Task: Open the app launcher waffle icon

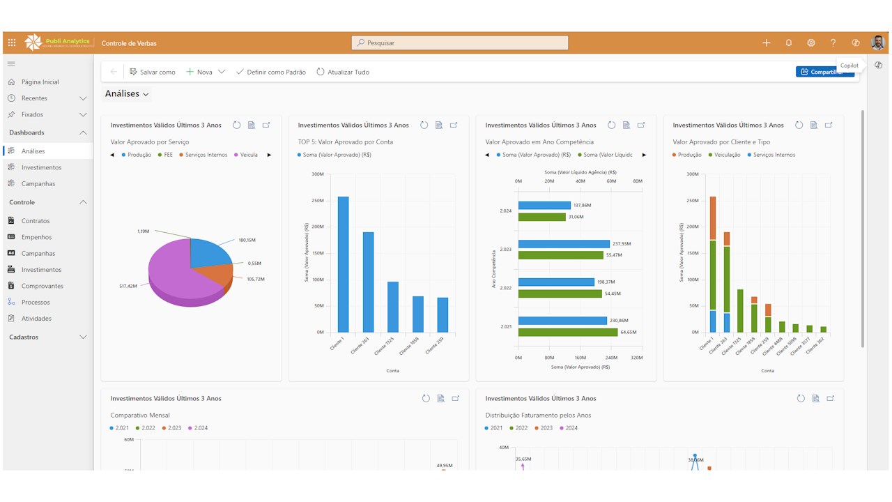Action: (x=12, y=43)
